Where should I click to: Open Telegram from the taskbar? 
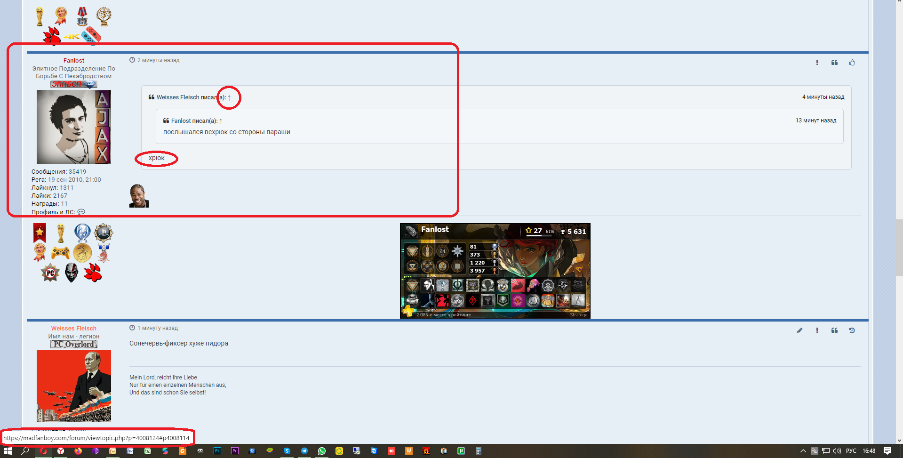pyautogui.click(x=304, y=451)
